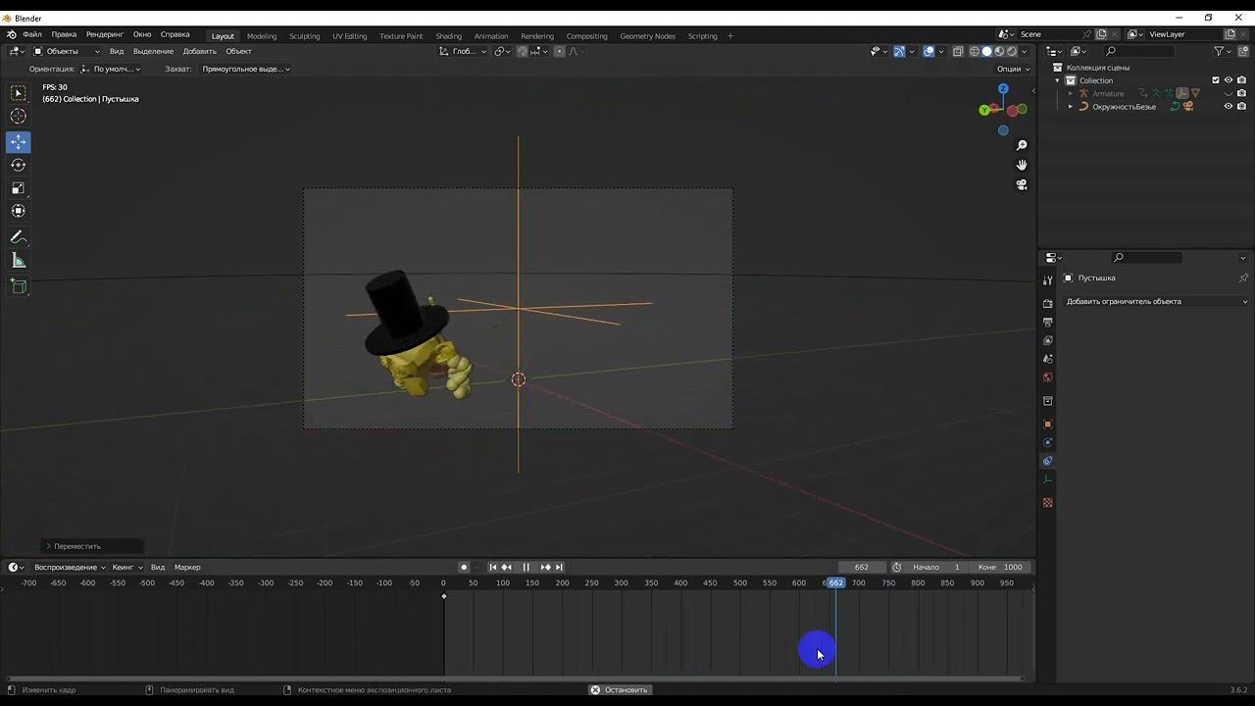1255x706 pixels.
Task: Select the Scale tool
Action: (19, 188)
